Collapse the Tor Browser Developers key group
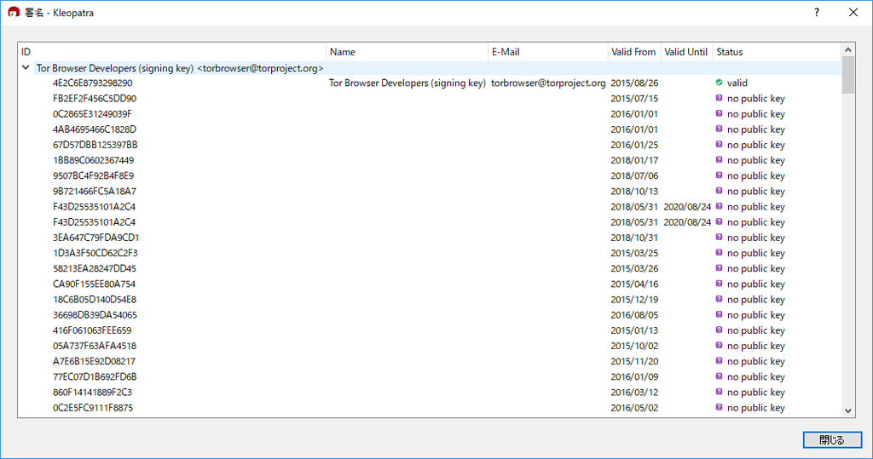This screenshot has height=459, width=873. [26, 67]
